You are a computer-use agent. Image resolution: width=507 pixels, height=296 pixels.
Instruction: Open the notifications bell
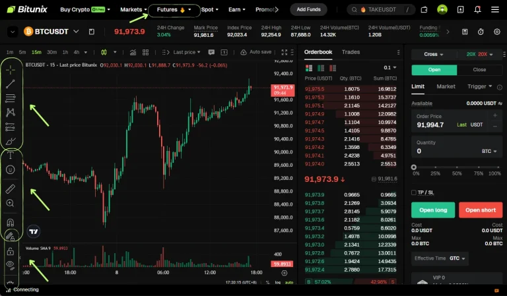(479, 10)
